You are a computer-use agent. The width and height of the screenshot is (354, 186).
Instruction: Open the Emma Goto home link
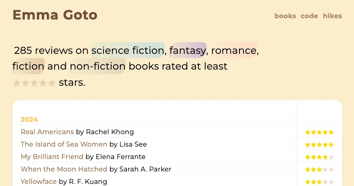click(55, 15)
